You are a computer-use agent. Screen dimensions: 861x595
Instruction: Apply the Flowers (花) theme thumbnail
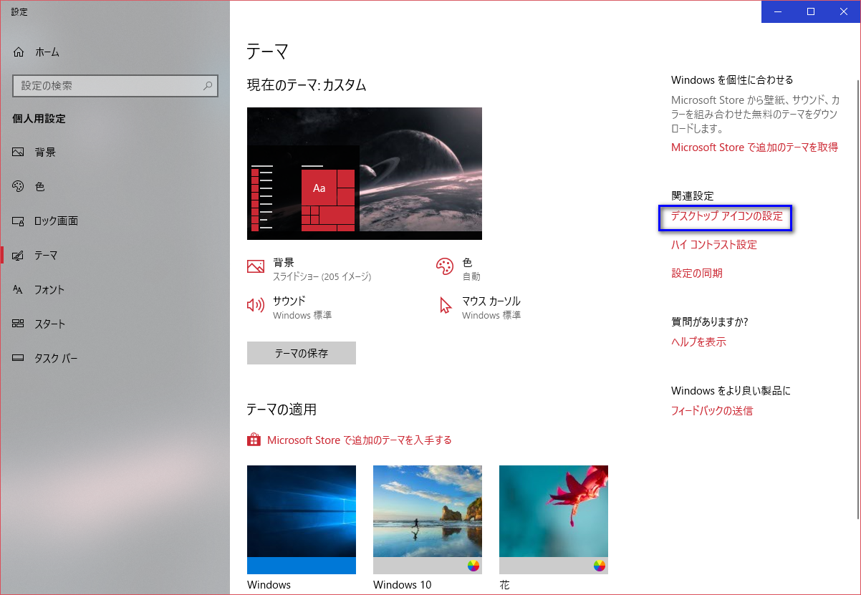553,511
